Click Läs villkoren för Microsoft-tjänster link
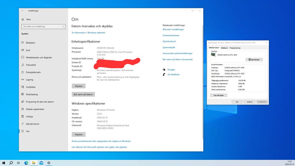295x166 pixels. (x=99, y=147)
